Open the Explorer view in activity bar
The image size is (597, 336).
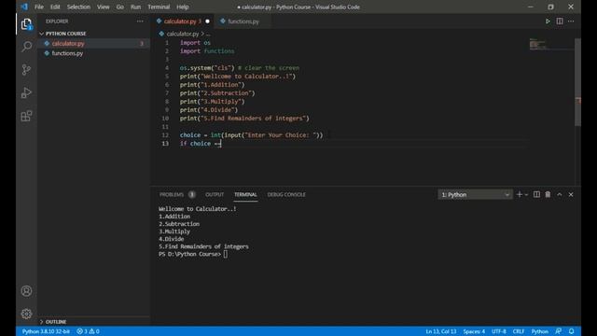click(26, 25)
